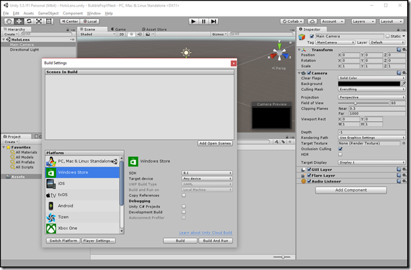
Task: Open the Layout dropdown in toolbar
Action: pos(391,22)
